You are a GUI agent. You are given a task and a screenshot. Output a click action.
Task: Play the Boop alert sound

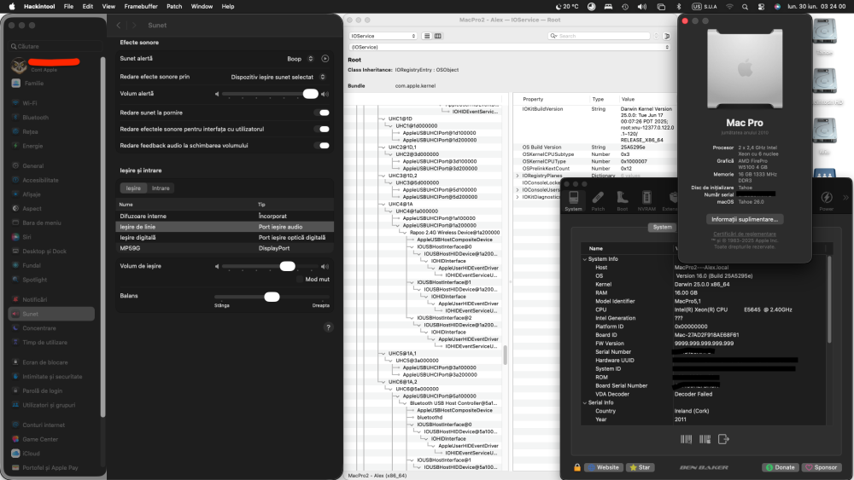325,59
